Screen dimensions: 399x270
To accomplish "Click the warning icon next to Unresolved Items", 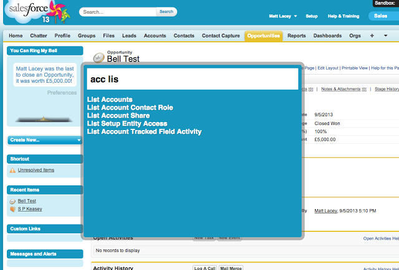I will 12,170.
